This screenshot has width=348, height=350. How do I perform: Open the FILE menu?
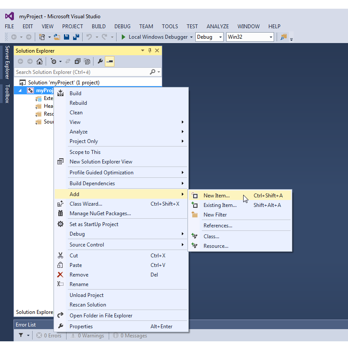(x=10, y=27)
